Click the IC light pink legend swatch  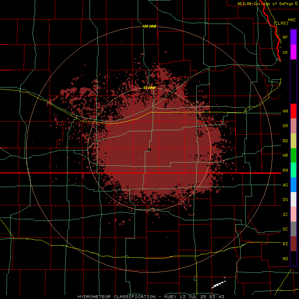(293, 214)
